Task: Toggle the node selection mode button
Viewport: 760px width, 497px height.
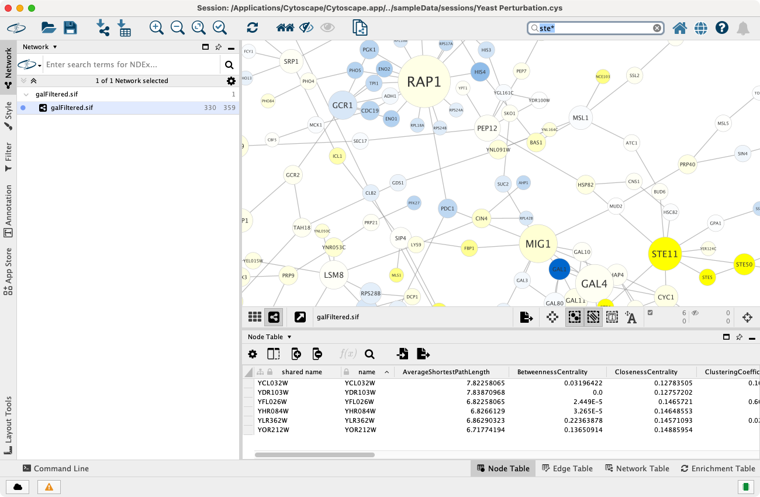Action: (575, 317)
